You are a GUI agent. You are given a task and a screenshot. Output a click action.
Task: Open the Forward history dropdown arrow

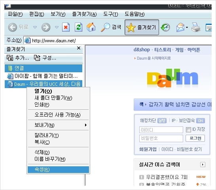tap(57, 27)
